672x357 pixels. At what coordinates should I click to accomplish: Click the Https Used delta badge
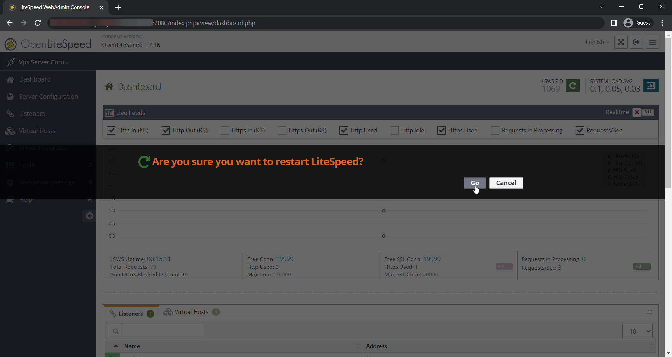point(504,267)
